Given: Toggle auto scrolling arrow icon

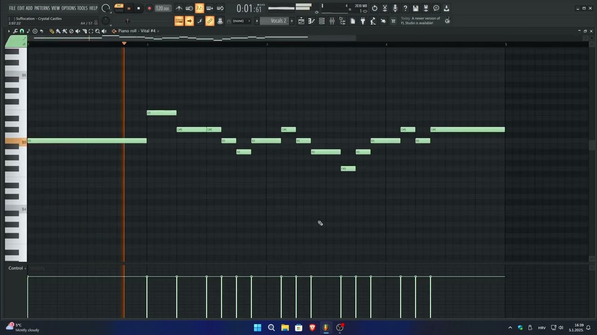Looking at the screenshot, I should tap(189, 21).
